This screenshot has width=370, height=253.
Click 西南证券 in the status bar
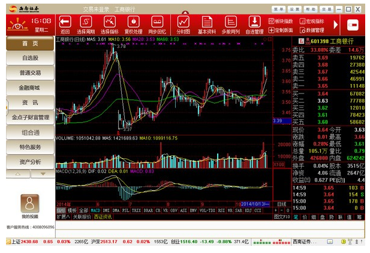[305, 242]
